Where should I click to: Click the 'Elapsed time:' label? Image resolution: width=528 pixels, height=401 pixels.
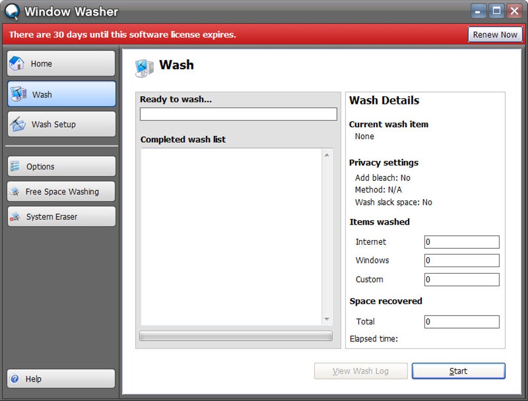[374, 339]
